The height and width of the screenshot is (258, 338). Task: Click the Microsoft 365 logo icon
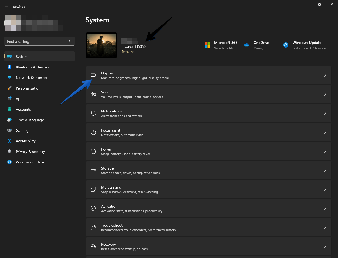[207, 45]
